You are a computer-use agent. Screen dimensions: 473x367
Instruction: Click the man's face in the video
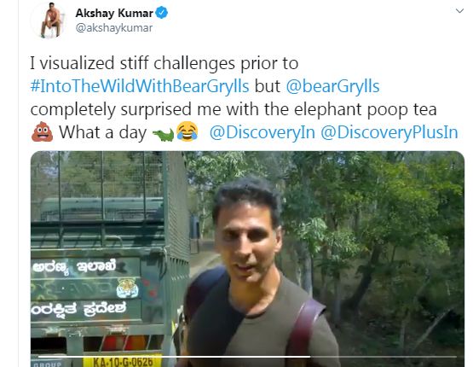247,239
